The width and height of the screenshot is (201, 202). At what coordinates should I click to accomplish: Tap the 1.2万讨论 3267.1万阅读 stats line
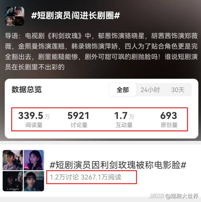pos(86,177)
